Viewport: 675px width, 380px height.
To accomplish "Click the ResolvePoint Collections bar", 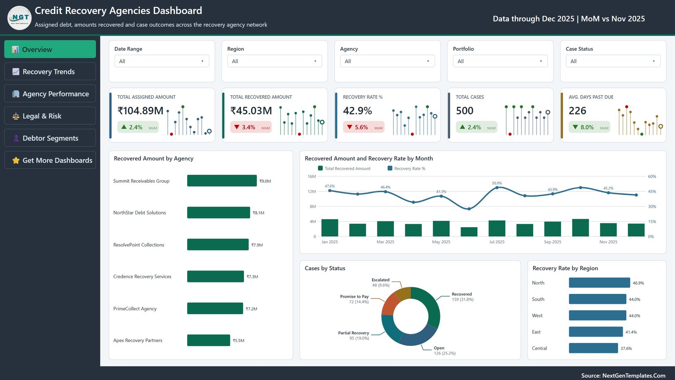I will (x=218, y=244).
